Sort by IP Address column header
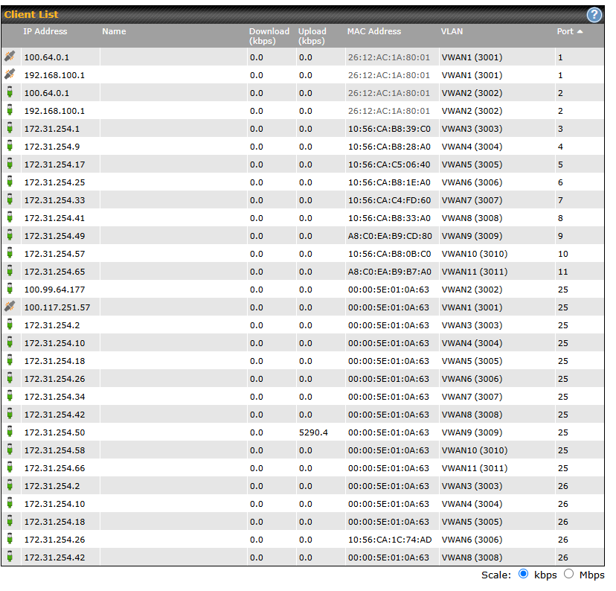Viewport: 616px width, 591px height. [x=45, y=31]
